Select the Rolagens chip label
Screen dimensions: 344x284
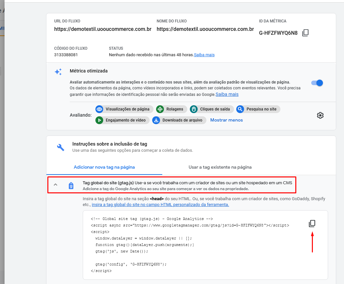coord(175,109)
